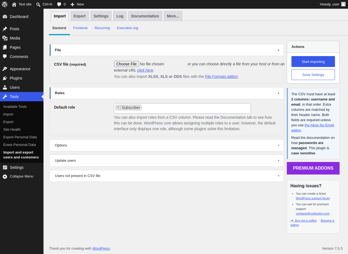This screenshot has width=348, height=254.
Task: Open the Documentation tab
Action: [145, 16]
